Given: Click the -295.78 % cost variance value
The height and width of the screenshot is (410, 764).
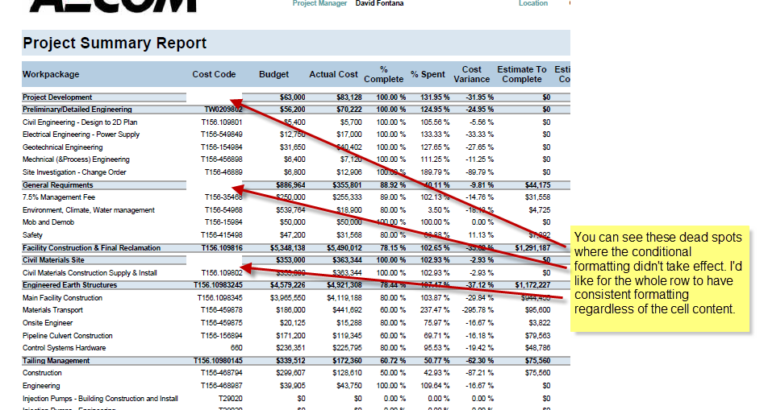Looking at the screenshot, I should tap(477, 310).
